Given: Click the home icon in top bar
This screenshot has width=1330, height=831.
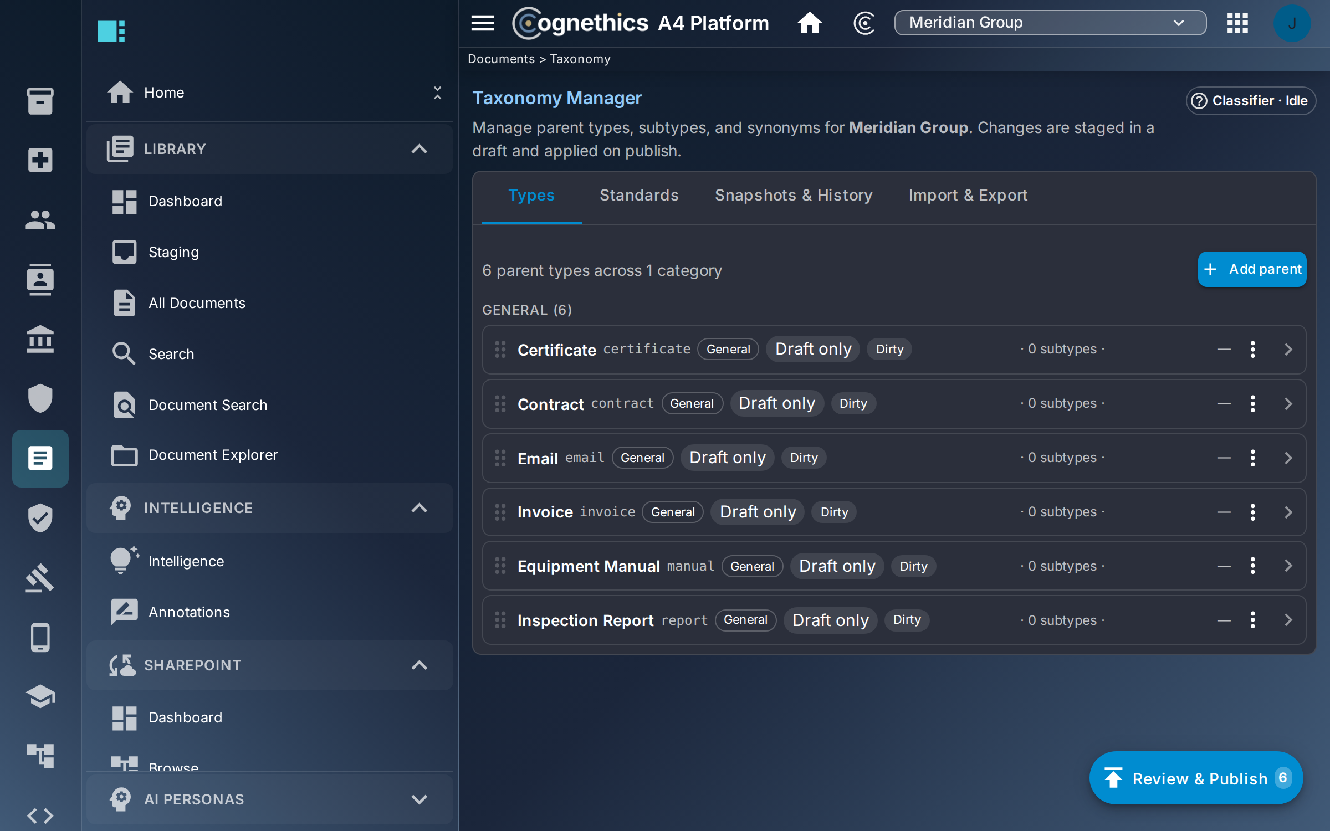Looking at the screenshot, I should click(x=810, y=23).
